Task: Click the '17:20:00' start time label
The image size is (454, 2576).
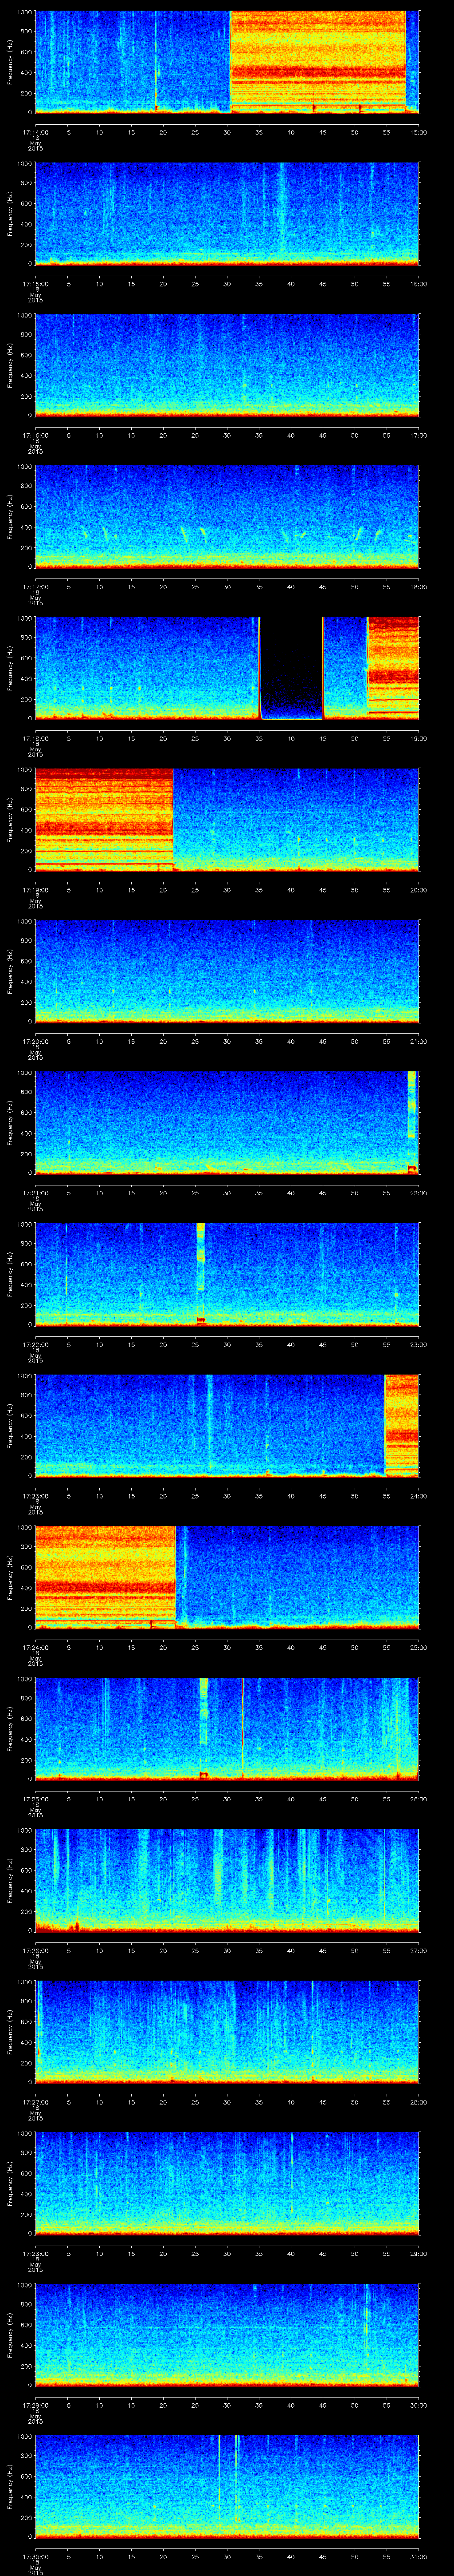Action: tap(36, 1041)
